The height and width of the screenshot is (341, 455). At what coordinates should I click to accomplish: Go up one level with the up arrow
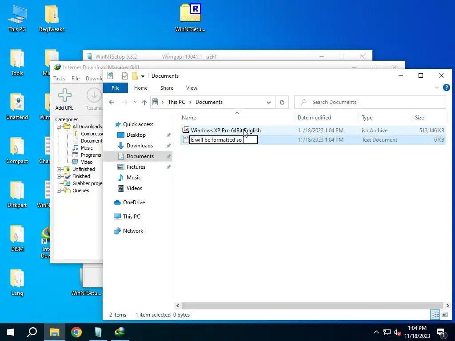click(x=144, y=102)
